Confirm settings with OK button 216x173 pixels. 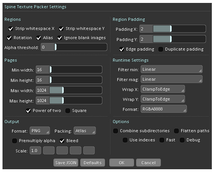coord(121,163)
